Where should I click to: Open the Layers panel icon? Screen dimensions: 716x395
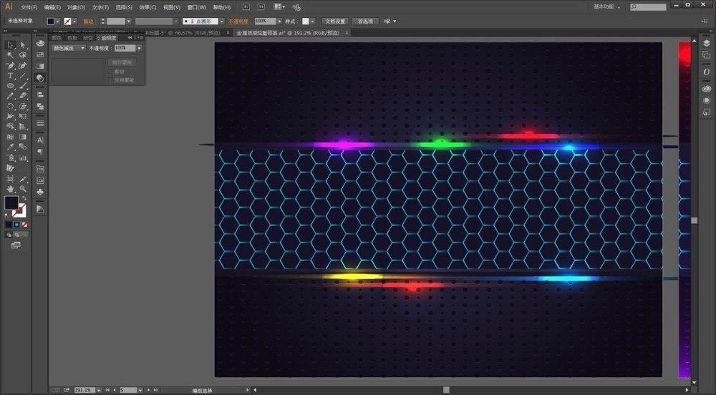coord(706,44)
